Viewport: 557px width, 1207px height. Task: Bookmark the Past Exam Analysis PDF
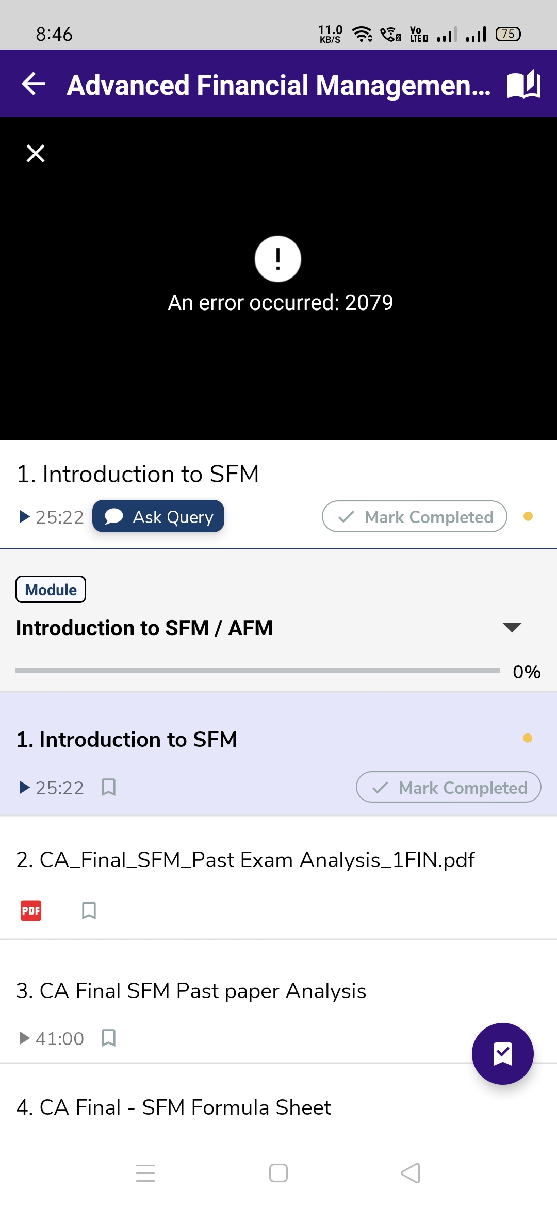(x=89, y=910)
